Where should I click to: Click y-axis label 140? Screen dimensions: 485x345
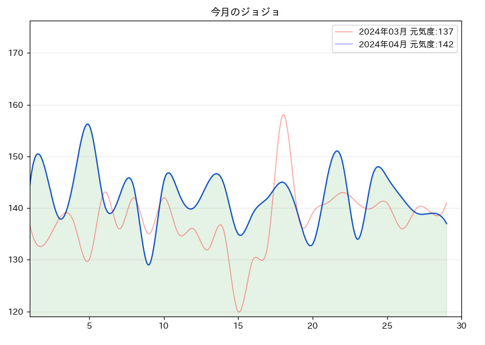(x=16, y=208)
